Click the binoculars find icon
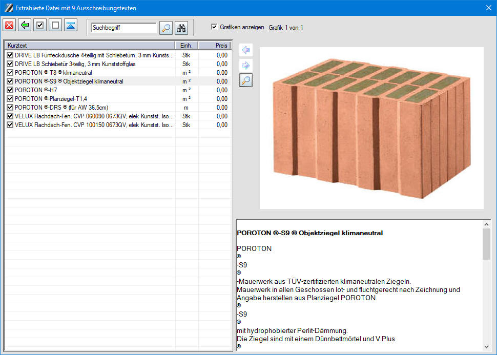Screen dimensions: 497x355 click(x=181, y=28)
